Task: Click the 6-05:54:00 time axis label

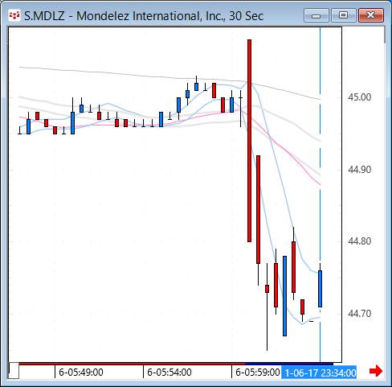Action: (169, 373)
